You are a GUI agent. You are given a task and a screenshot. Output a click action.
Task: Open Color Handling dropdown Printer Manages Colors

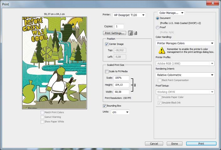[x=185, y=43]
